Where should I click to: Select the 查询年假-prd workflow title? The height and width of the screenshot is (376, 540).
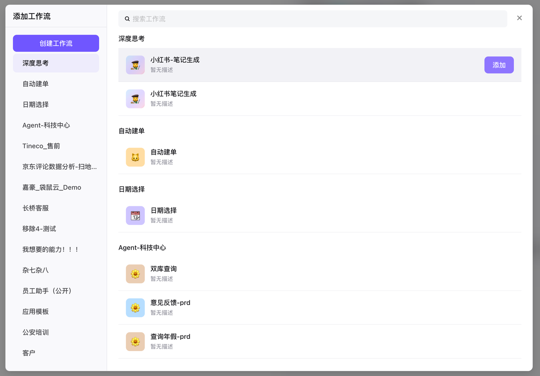pos(170,336)
